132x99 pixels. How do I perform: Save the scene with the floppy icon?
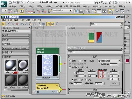coord(18,2)
